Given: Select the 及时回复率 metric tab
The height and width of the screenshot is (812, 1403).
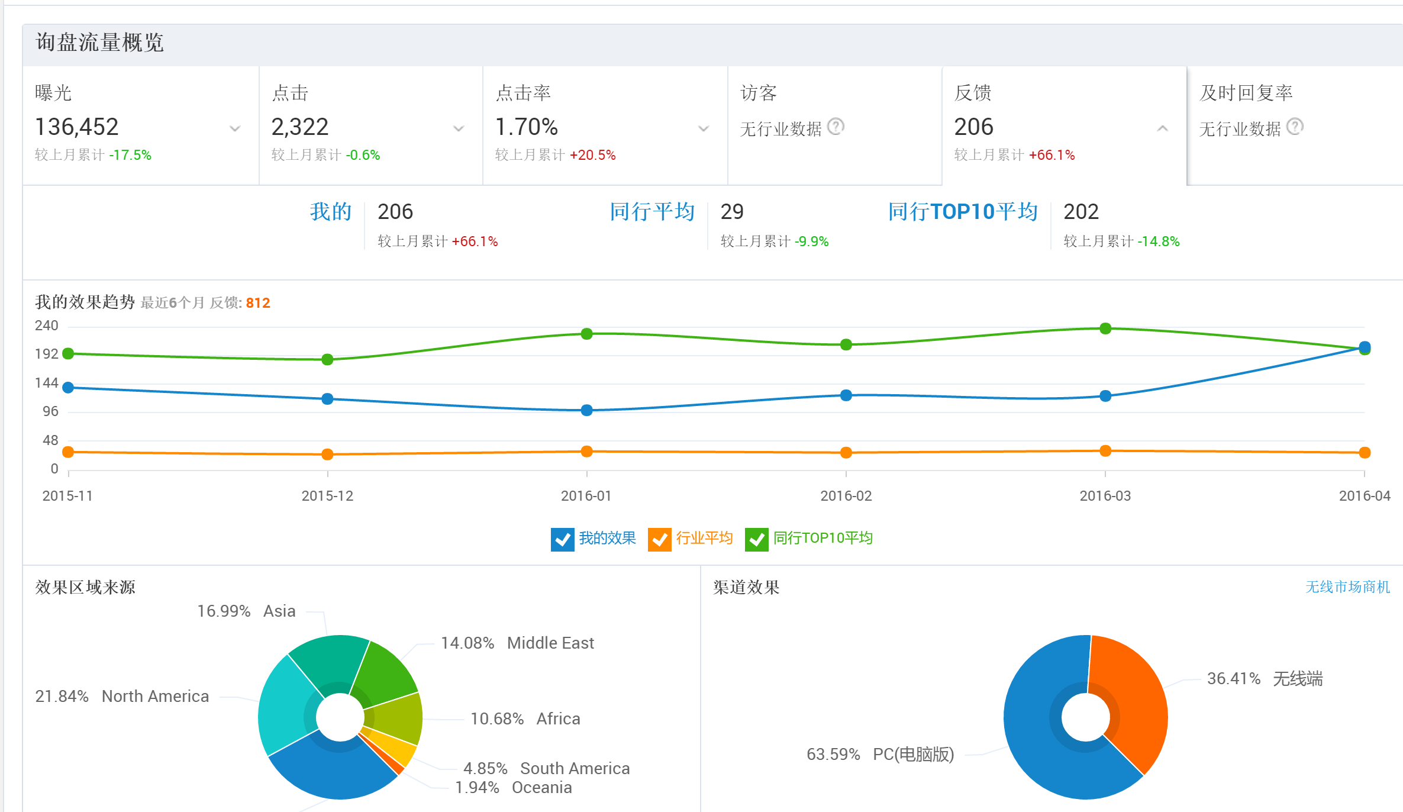Looking at the screenshot, I should click(1246, 93).
